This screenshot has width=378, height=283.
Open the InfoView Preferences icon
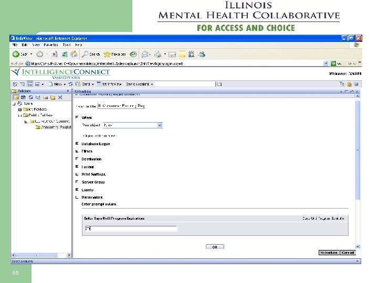click(342, 84)
